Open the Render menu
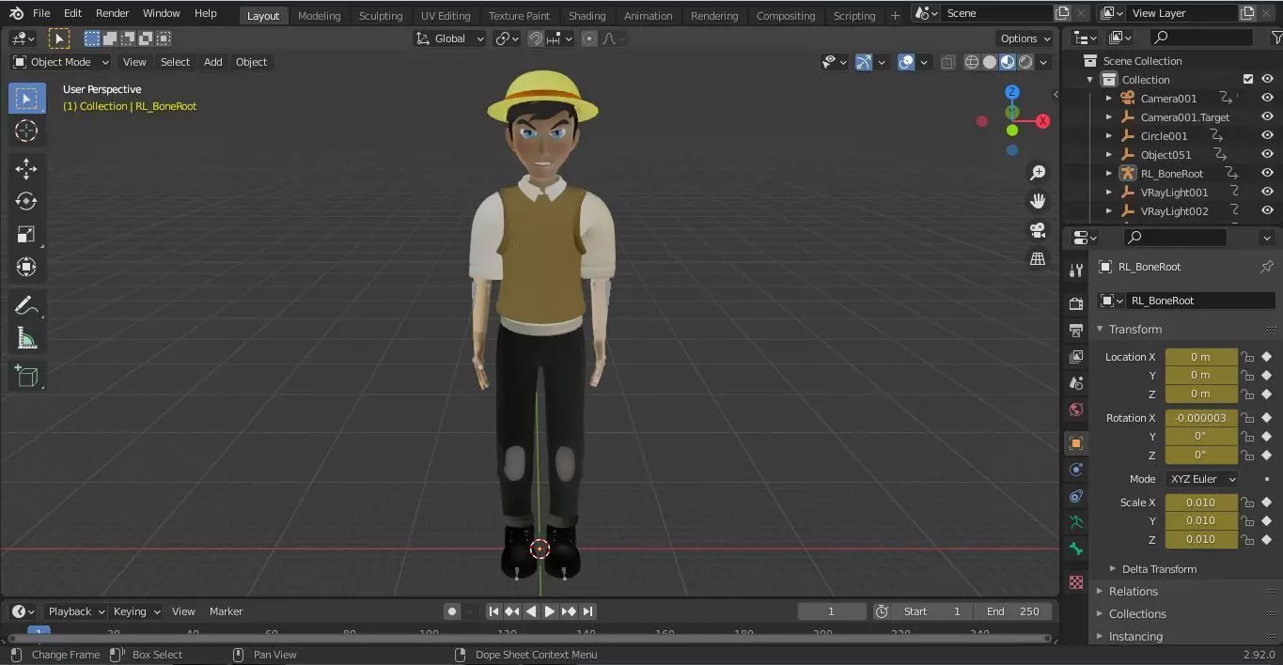The width and height of the screenshot is (1283, 665). pyautogui.click(x=112, y=13)
